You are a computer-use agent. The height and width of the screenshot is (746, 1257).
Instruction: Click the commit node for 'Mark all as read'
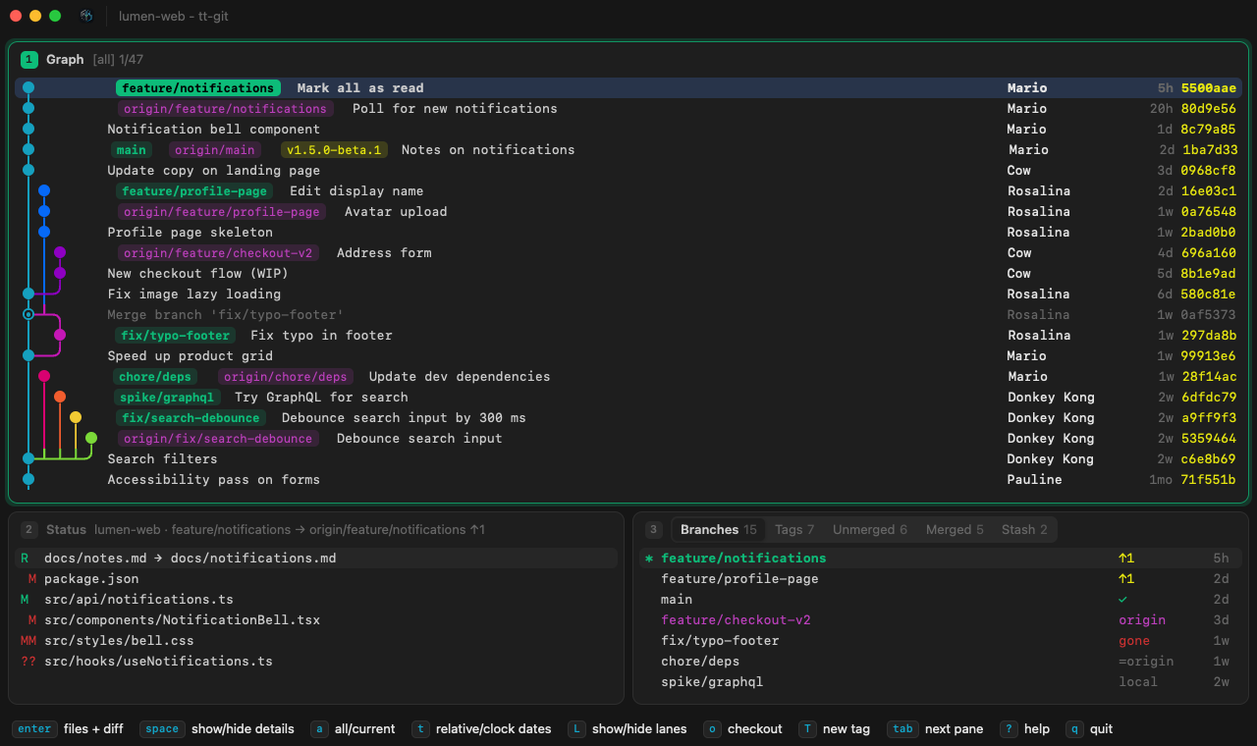[28, 87]
